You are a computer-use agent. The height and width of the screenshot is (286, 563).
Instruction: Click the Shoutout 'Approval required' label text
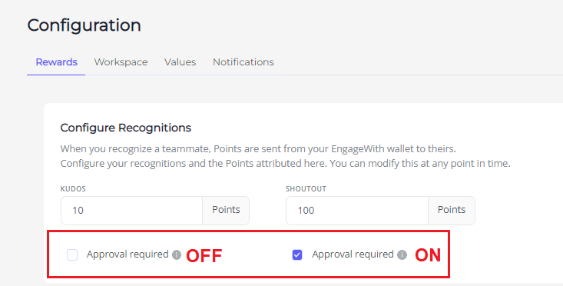coord(353,254)
